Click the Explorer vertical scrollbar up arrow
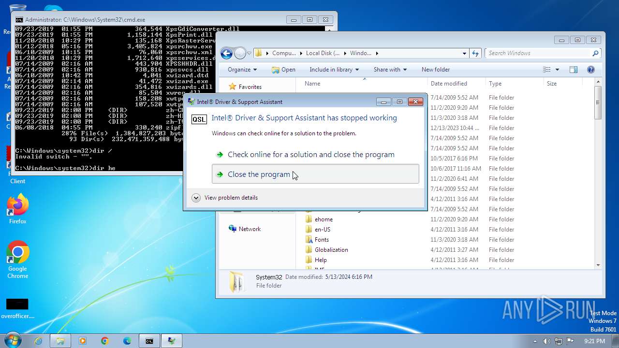The height and width of the screenshot is (348, 619). [598, 83]
